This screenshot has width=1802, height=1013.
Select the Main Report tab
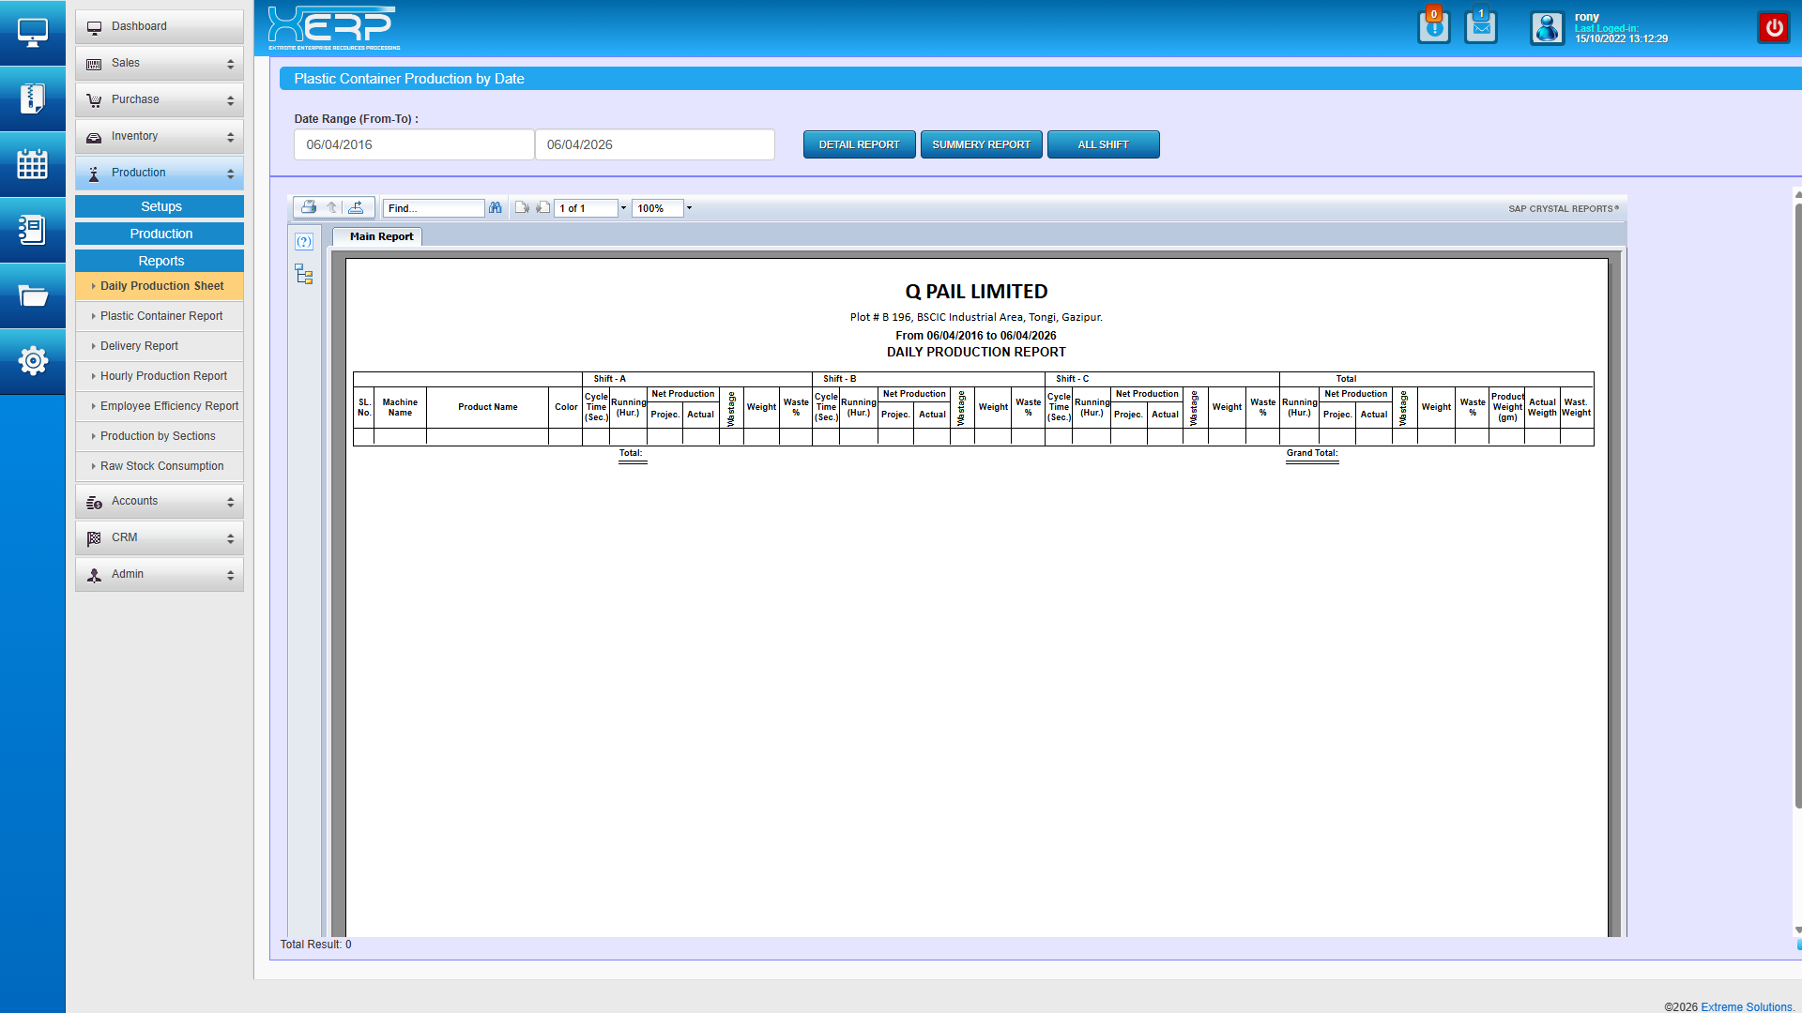tap(381, 236)
